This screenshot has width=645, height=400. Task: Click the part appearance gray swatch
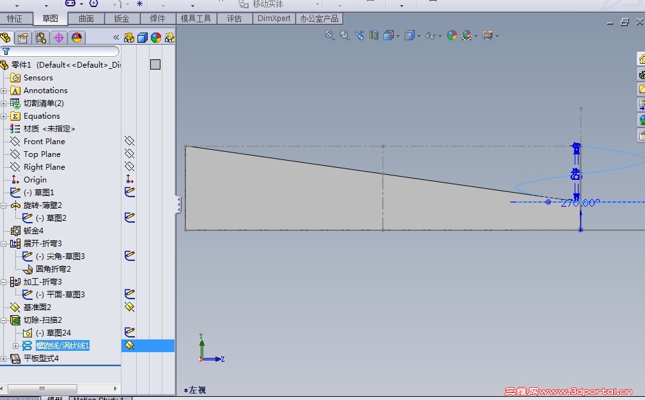(x=155, y=64)
